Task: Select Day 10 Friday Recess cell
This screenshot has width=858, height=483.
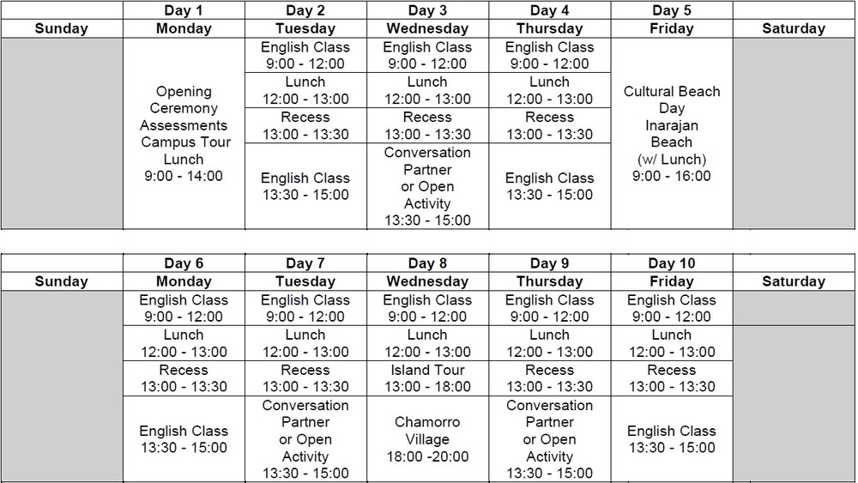Action: 672,378
